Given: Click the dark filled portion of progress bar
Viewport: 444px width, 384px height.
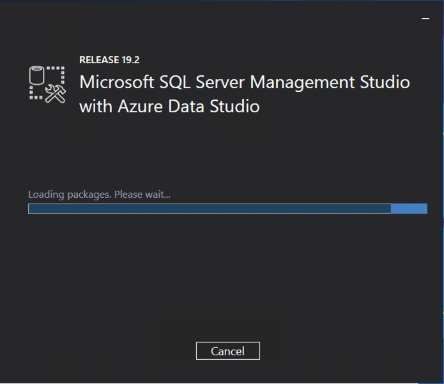Looking at the screenshot, I should click(209, 209).
